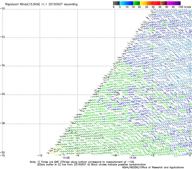This screenshot has width=192, height=169.
Task: Click the '25' legend scale label
Action: pyautogui.click(x=147, y=7)
